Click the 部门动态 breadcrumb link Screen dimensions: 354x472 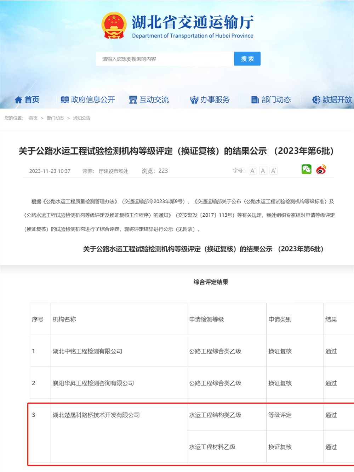pyautogui.click(x=55, y=118)
